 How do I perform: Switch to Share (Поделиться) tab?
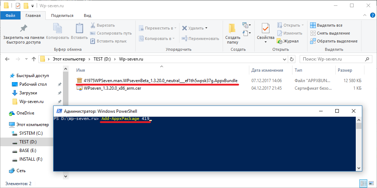click(x=62, y=15)
